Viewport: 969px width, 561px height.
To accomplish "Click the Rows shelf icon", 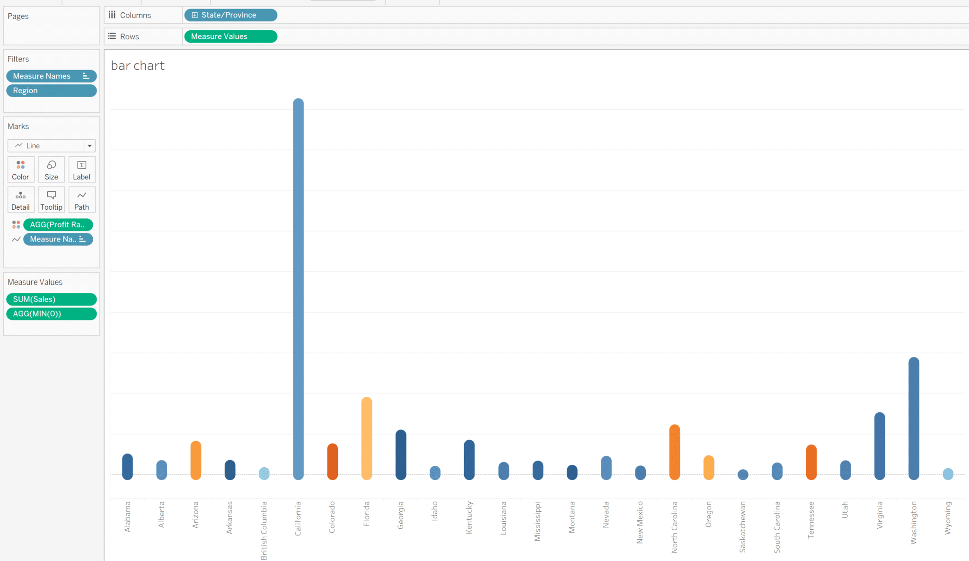I will (x=112, y=36).
